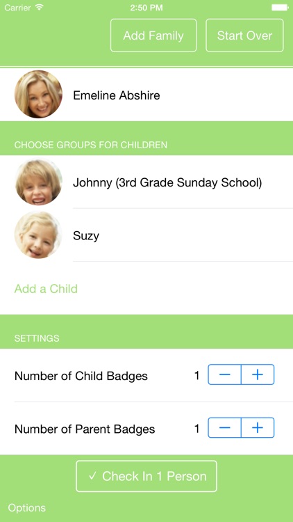Tap the battery icon in status bar
293x522 pixels.
[280, 8]
